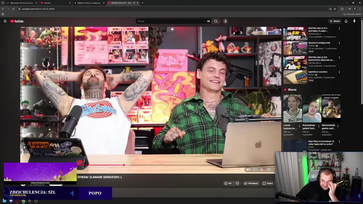Open the YouTube account avatar menu
Viewport: 363px width, 204px height.
pos(354,21)
